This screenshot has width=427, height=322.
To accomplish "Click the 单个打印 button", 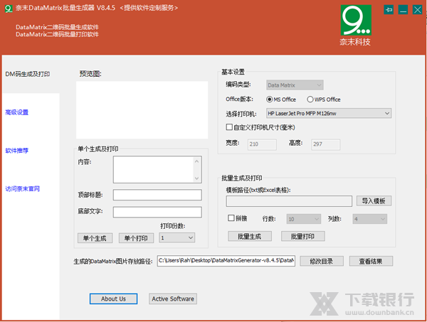I will pos(136,238).
